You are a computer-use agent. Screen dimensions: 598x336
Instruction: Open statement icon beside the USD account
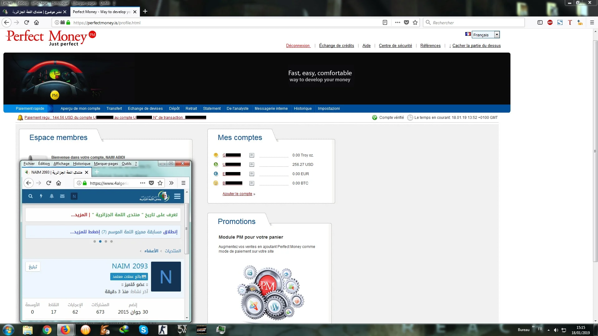[252, 165]
